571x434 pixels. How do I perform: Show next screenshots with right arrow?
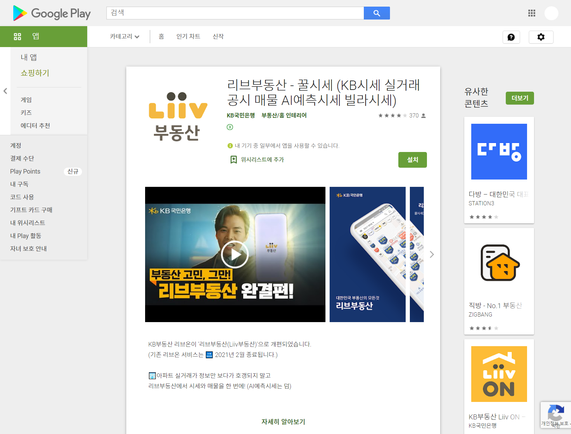[x=431, y=254]
